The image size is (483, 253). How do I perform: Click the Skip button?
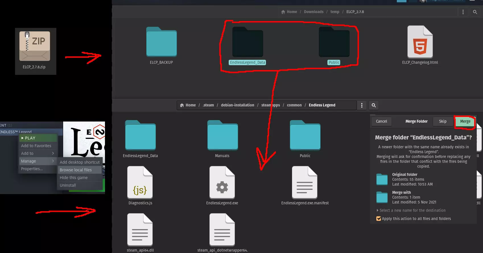point(443,121)
